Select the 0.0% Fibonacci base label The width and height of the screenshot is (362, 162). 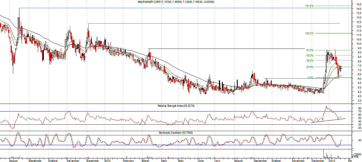point(310,77)
